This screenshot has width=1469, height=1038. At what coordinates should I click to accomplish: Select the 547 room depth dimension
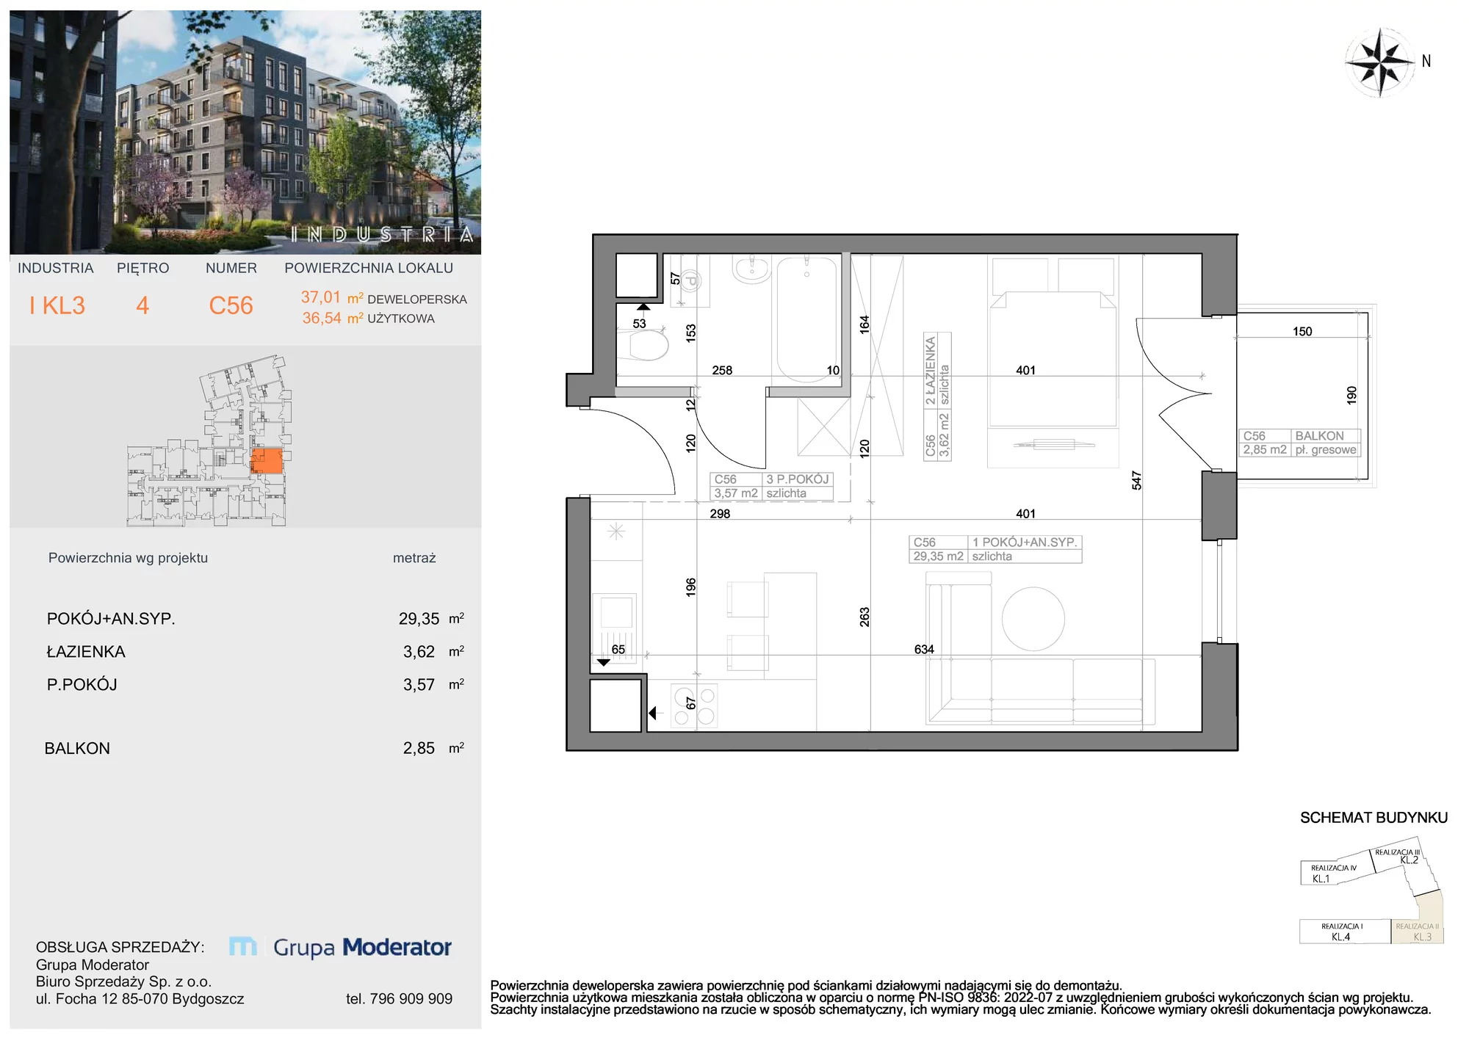click(x=1136, y=480)
